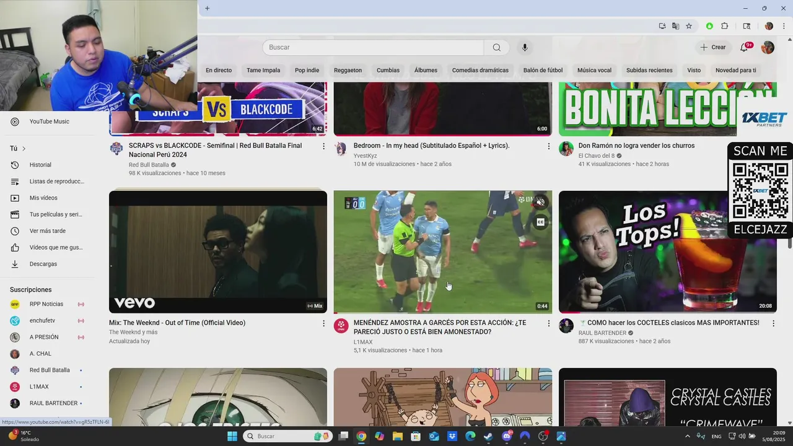This screenshot has width=793, height=446.
Task: Open weather widget showing 16°C Soleado
Action: tap(24, 436)
